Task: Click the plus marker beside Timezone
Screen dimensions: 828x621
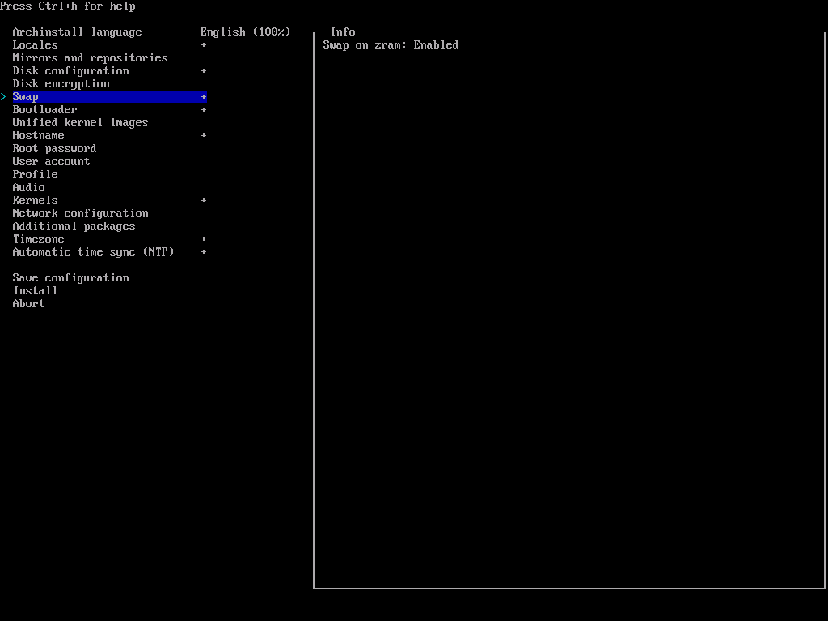Action: (x=204, y=239)
